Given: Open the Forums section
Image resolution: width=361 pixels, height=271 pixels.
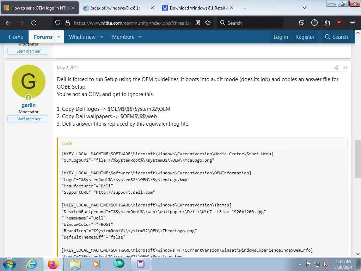Looking at the screenshot, I should 43,37.
